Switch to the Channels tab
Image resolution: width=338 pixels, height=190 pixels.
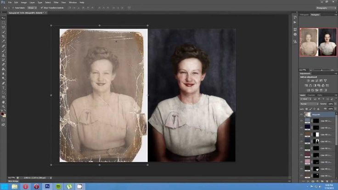pos(311,95)
